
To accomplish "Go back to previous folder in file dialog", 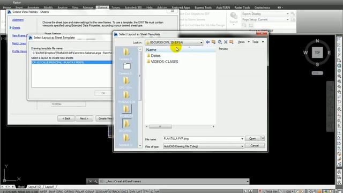I will click(x=207, y=42).
